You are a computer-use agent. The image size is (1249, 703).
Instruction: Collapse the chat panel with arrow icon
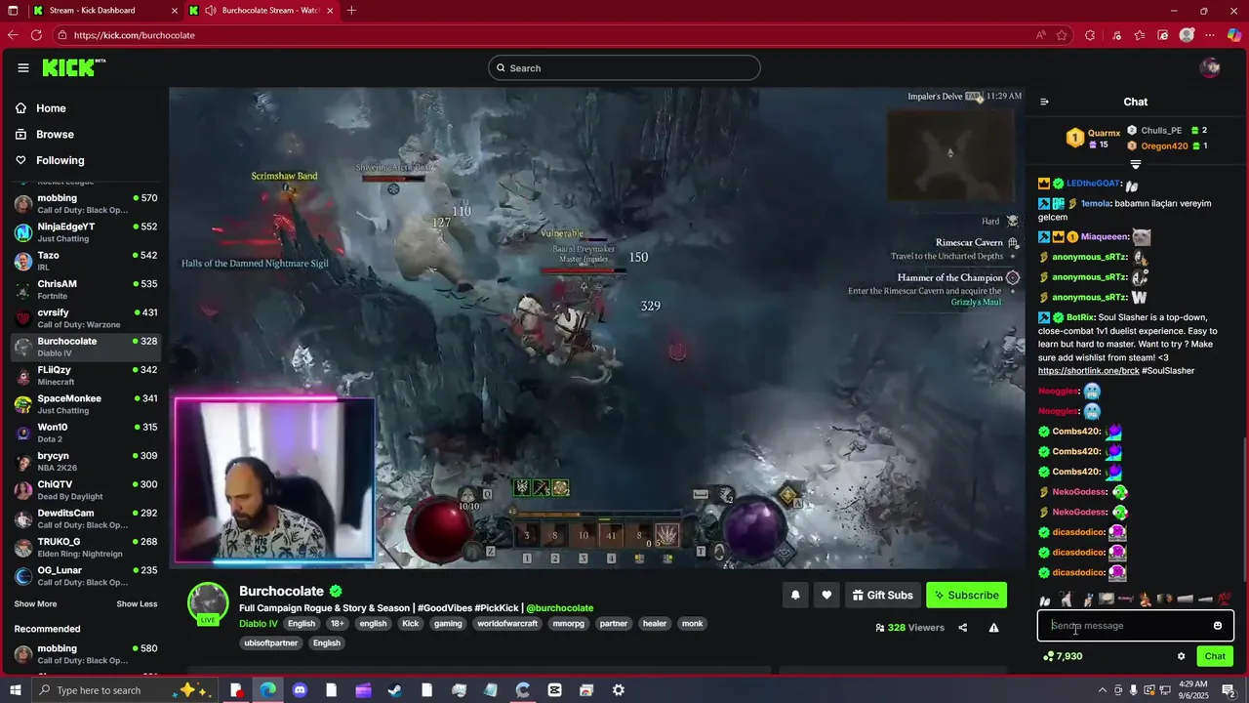[1044, 102]
